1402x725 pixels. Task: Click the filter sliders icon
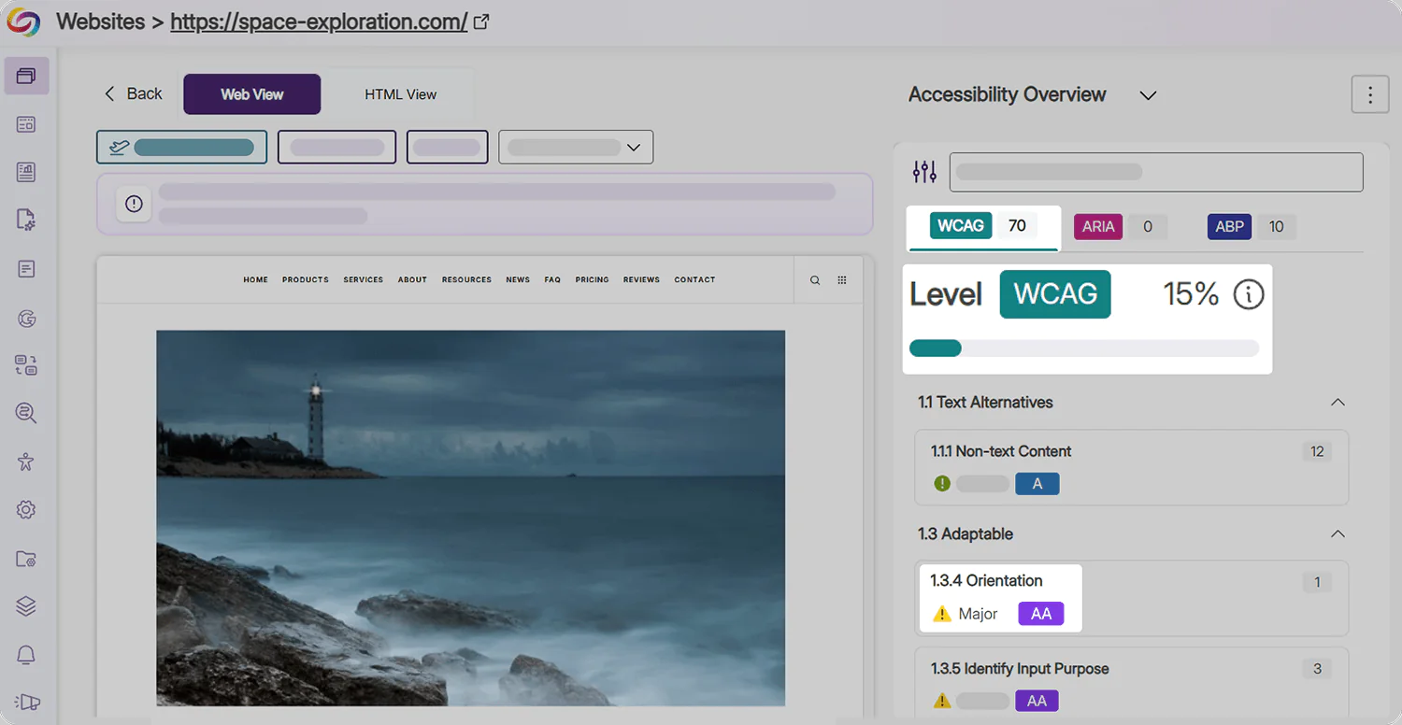924,172
